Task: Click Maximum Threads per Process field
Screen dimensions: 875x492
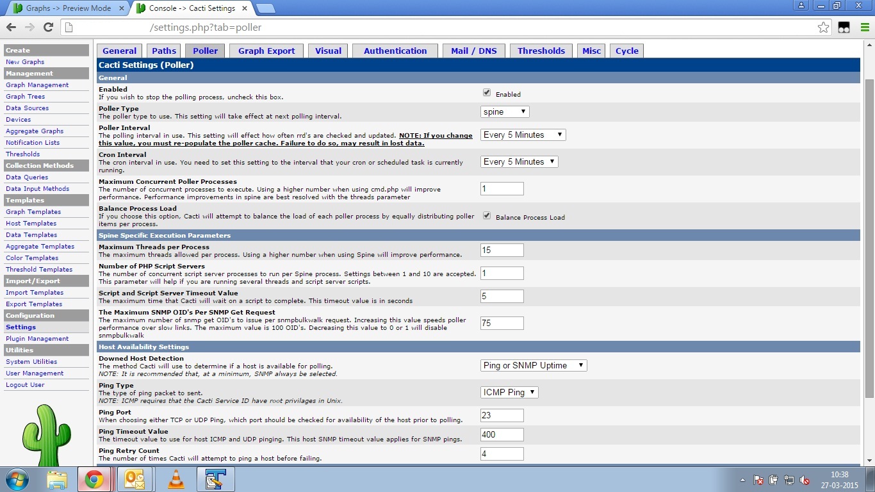Action: click(502, 250)
